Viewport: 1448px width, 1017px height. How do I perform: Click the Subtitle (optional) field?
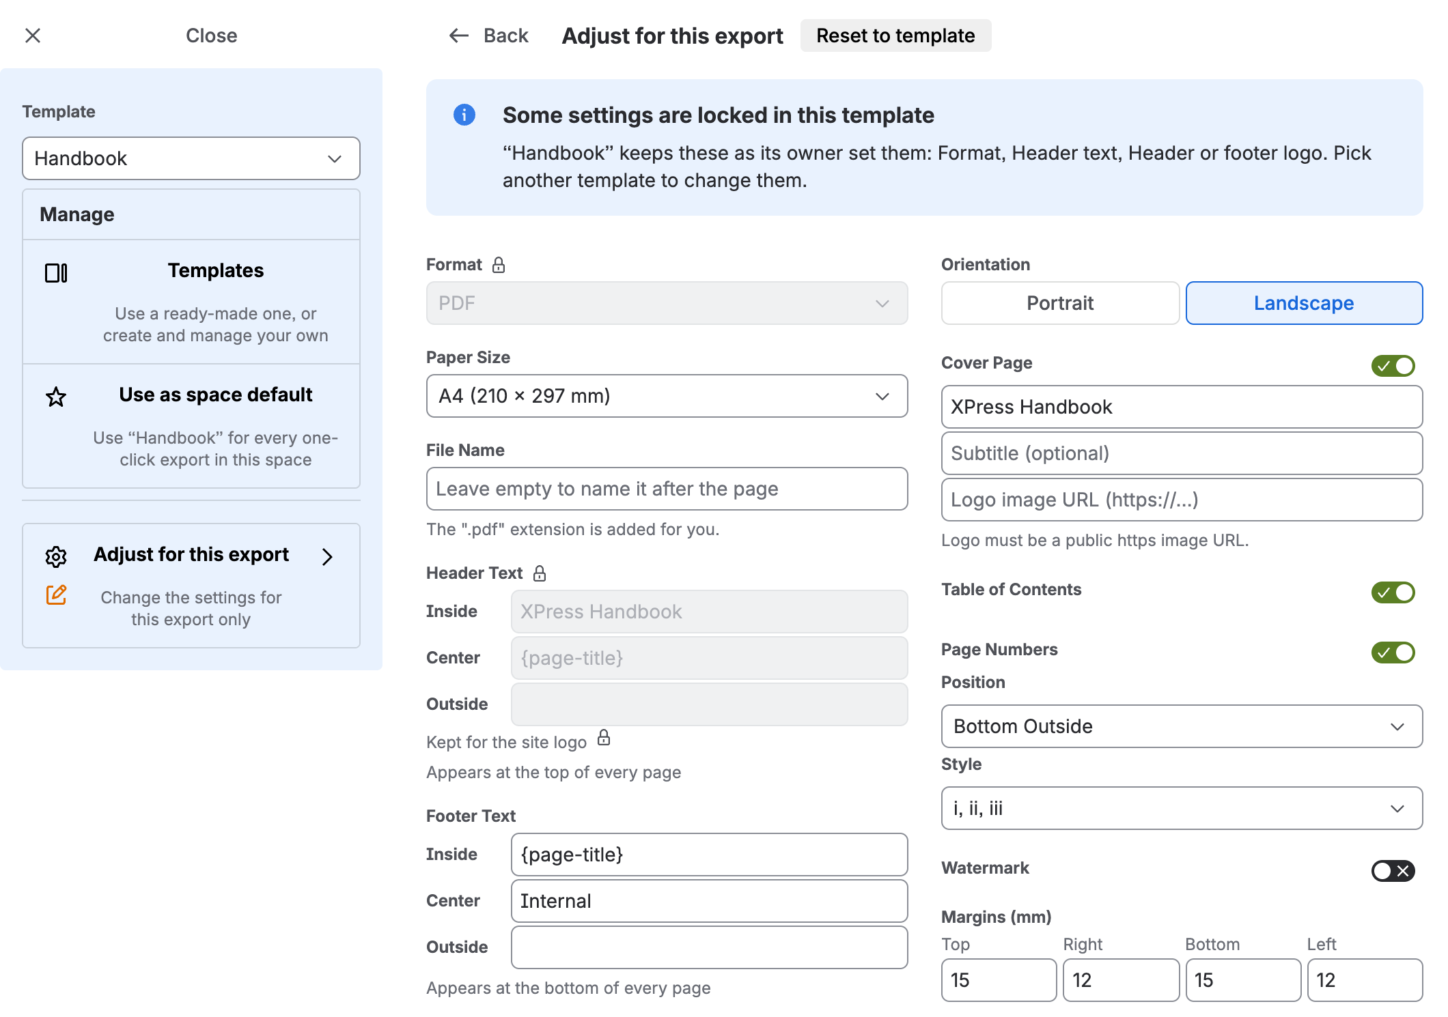pos(1182,453)
